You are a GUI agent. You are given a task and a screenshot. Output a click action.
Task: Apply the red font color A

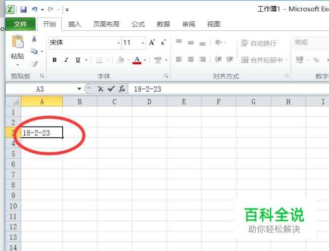click(137, 60)
